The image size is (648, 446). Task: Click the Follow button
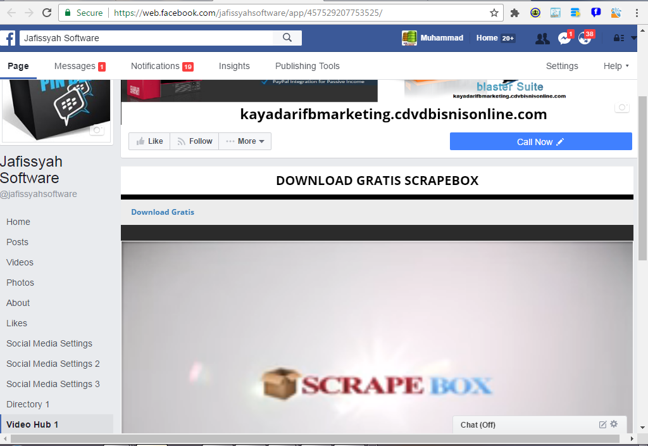(x=194, y=141)
